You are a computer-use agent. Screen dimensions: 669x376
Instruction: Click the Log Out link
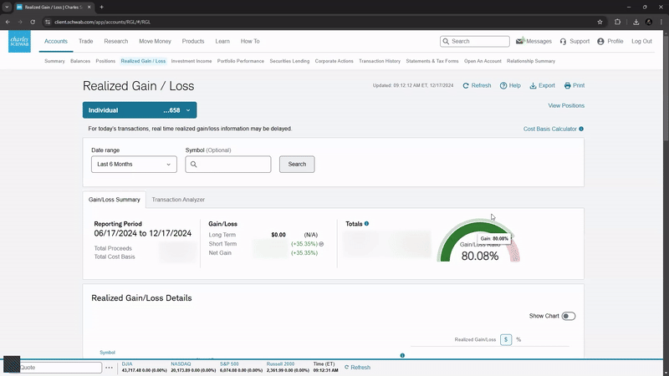641,41
